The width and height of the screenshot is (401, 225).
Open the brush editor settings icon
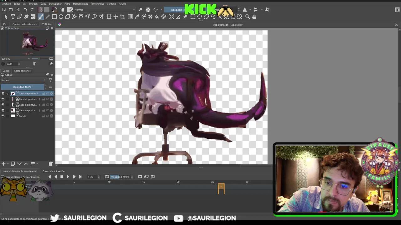62,10
